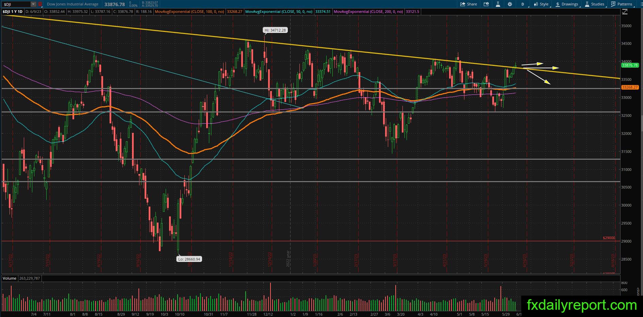The width and height of the screenshot is (643, 317).
Task: Click the 33374.51 EMA 50 value
Action: (323, 12)
